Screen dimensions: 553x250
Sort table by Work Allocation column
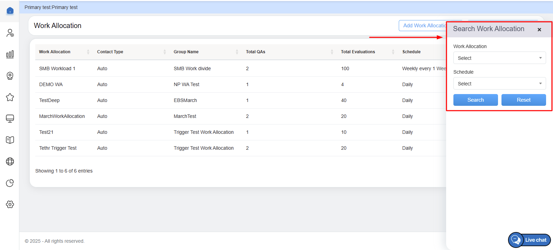[55, 52]
